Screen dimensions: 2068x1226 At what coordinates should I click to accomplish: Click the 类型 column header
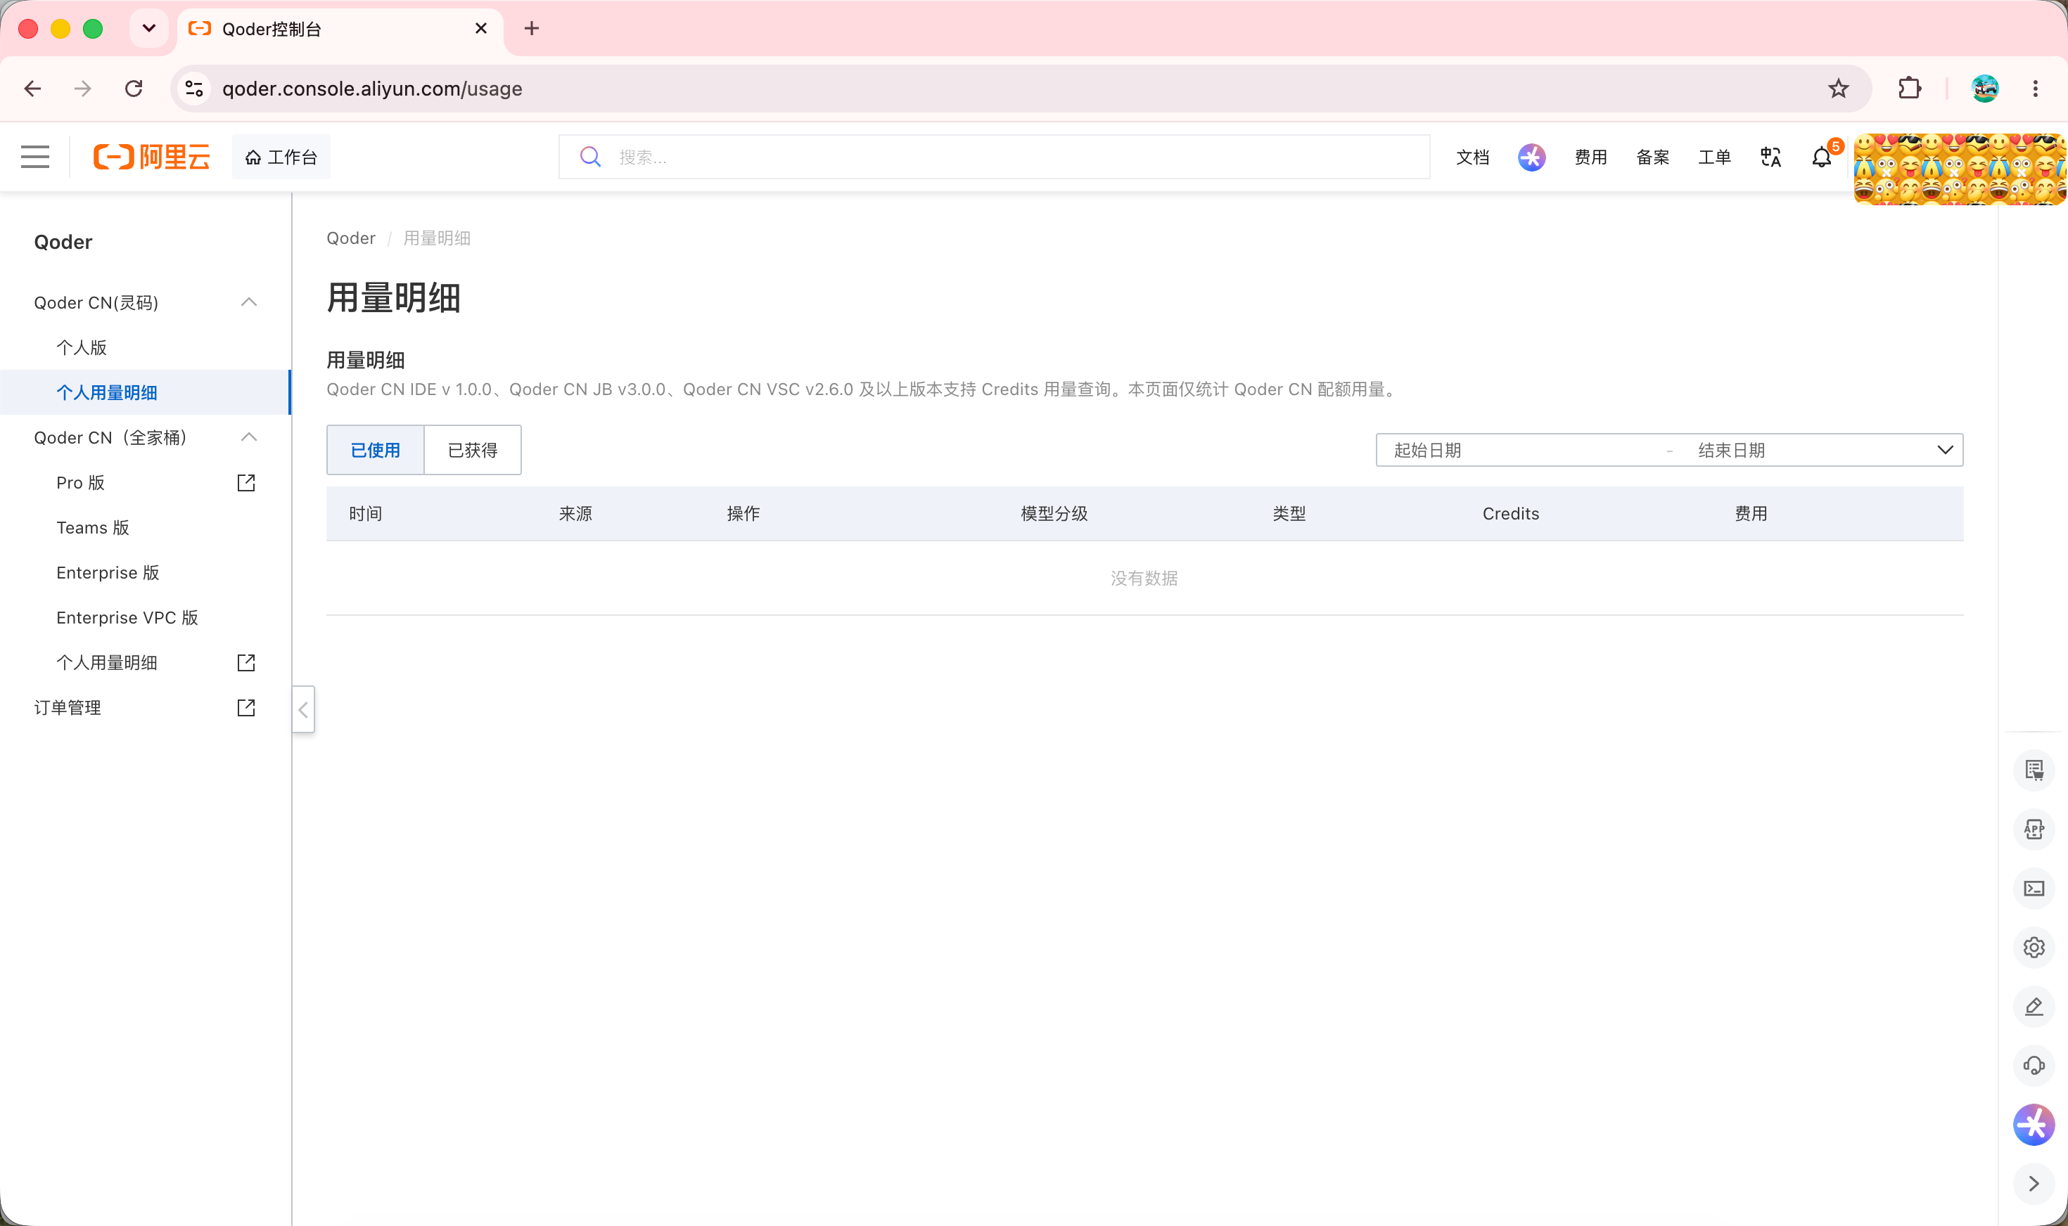tap(1289, 514)
